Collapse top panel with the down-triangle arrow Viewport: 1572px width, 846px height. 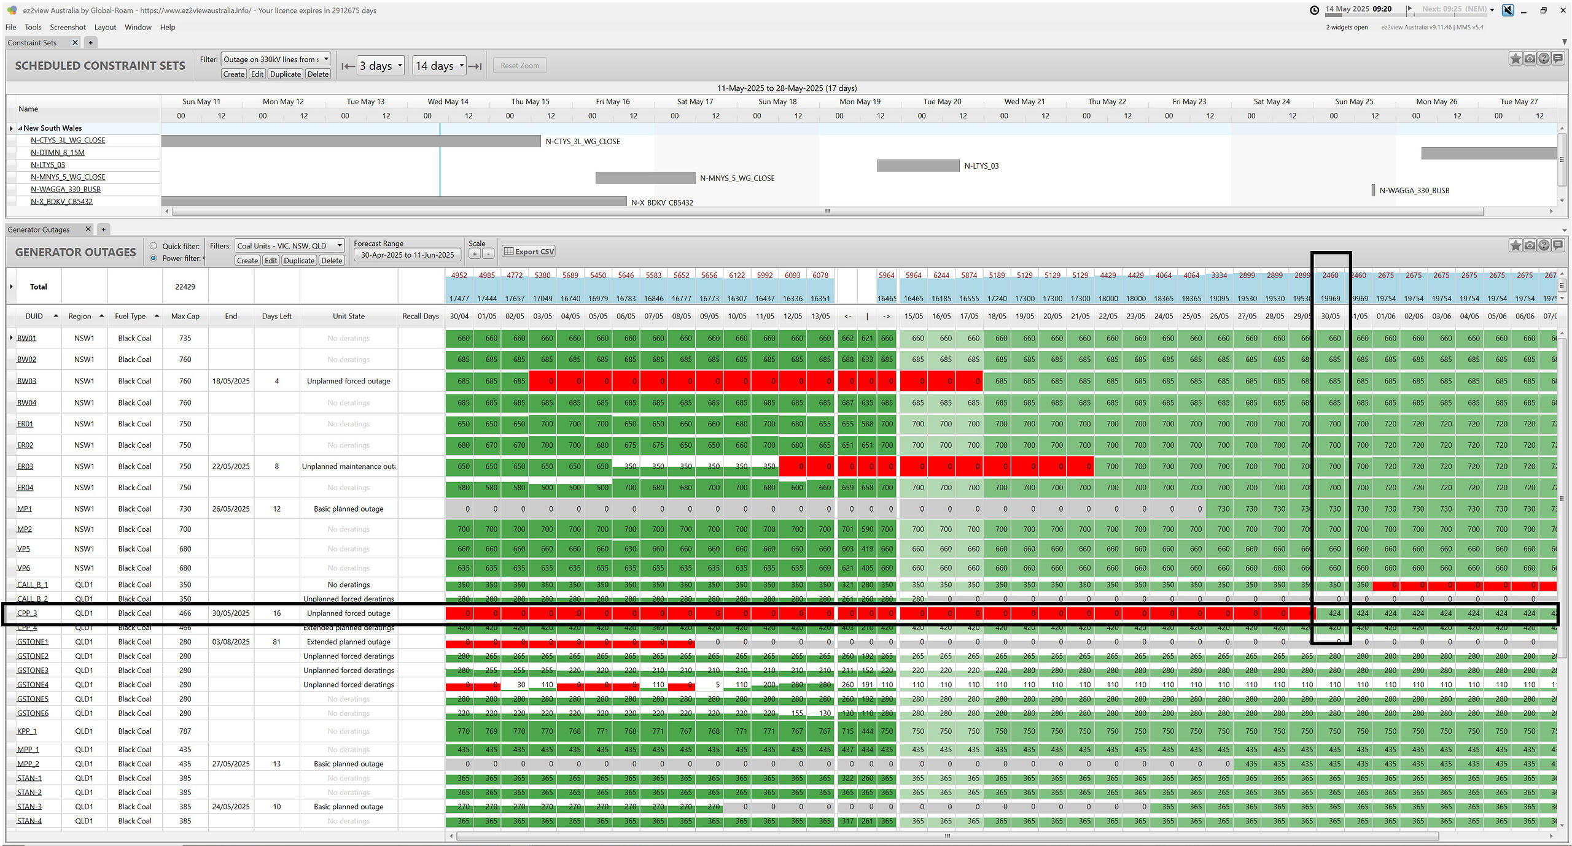[x=1564, y=42]
